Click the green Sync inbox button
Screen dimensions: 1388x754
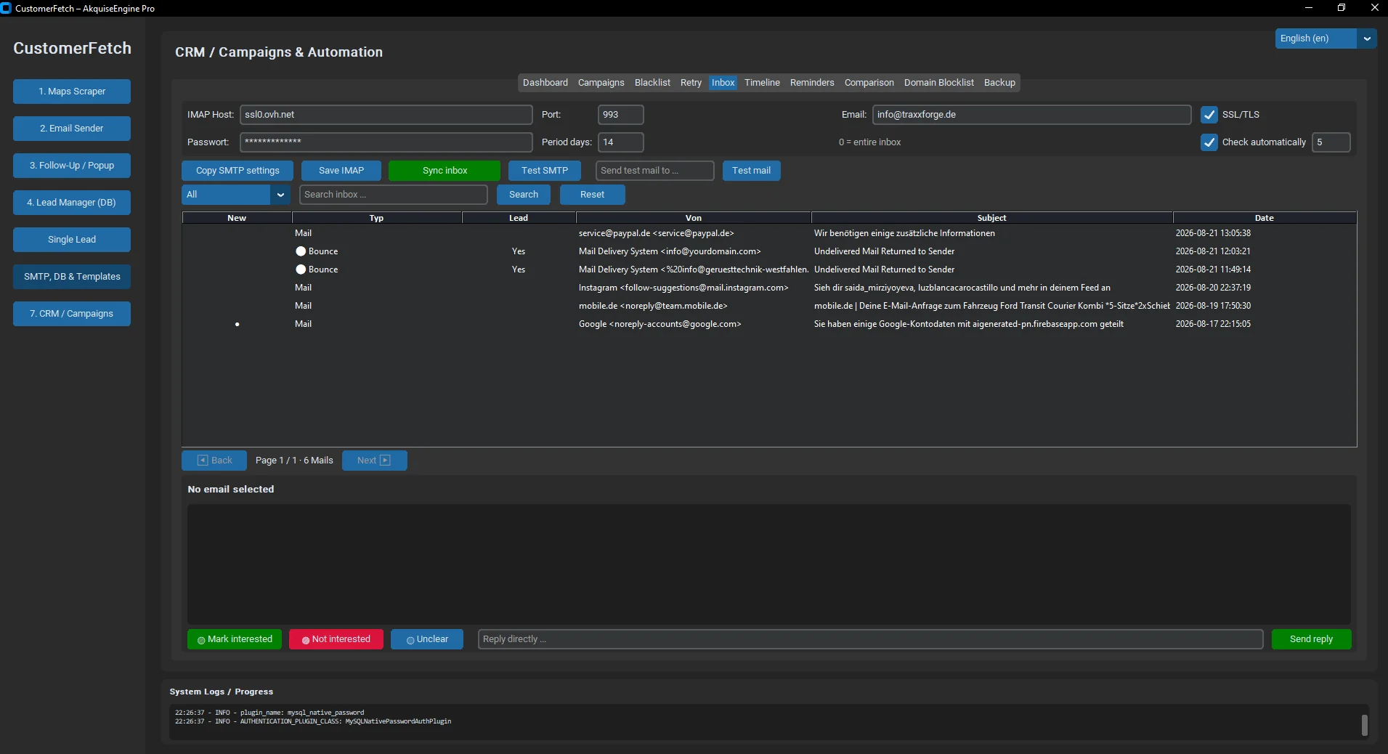pyautogui.click(x=445, y=171)
